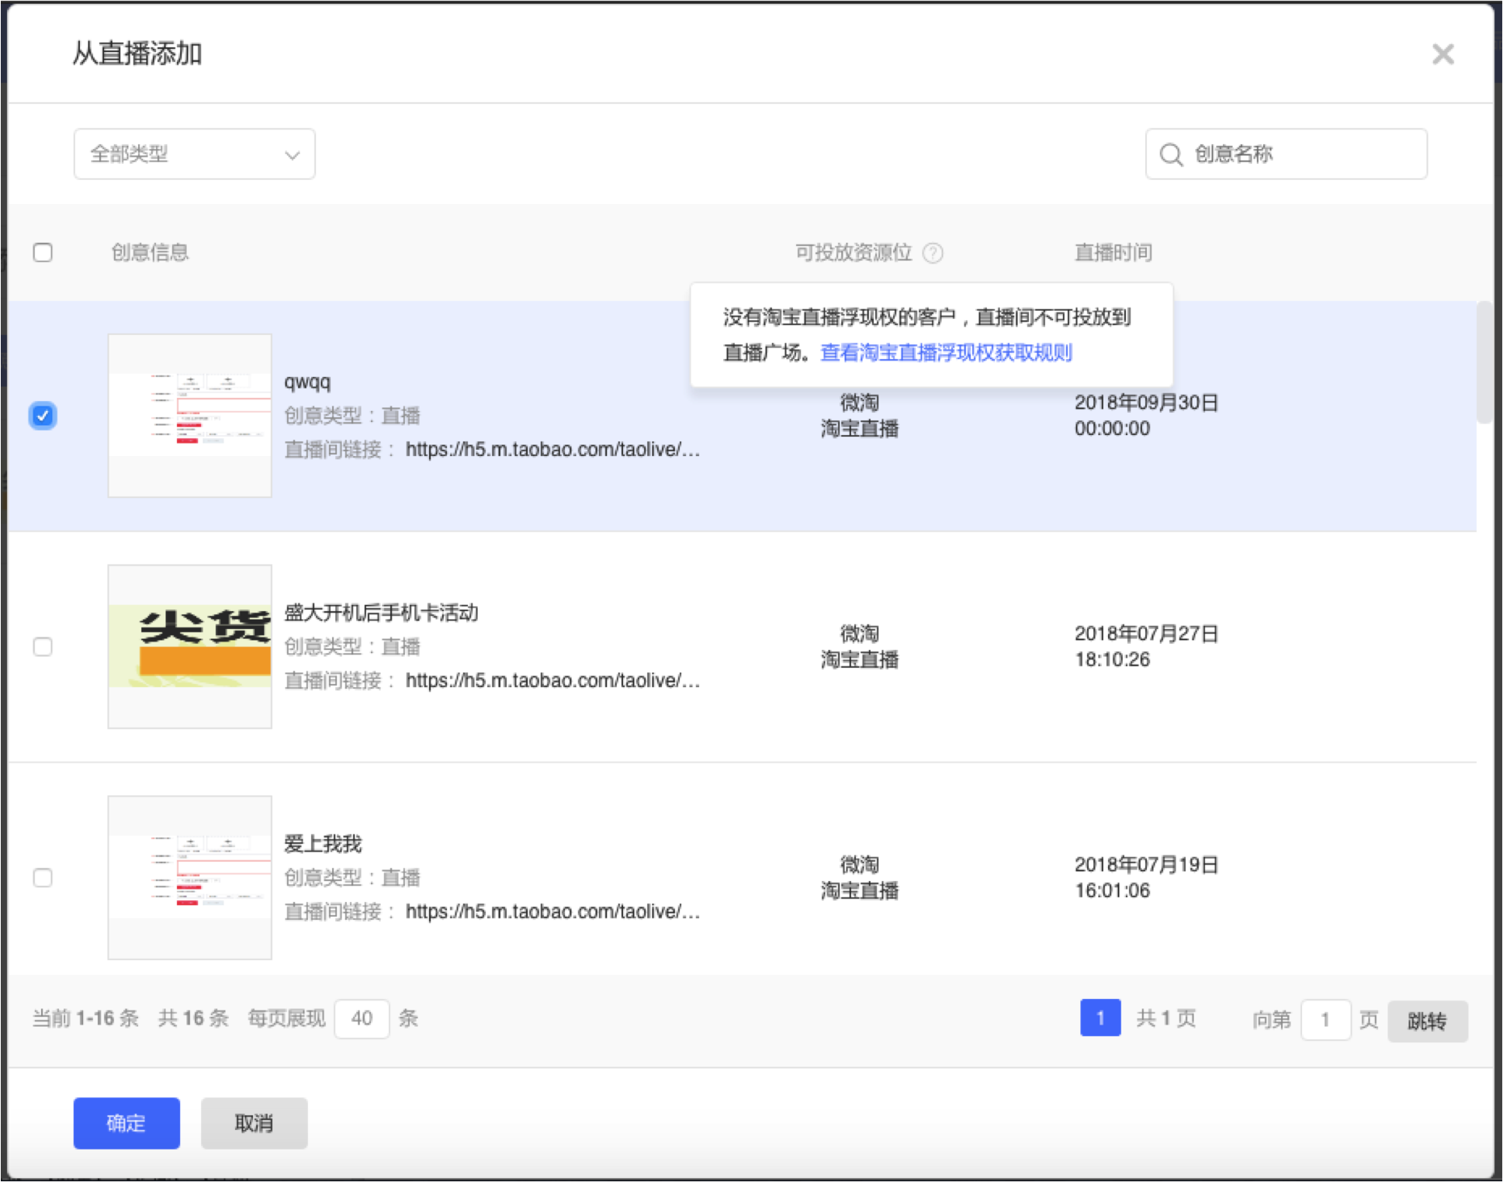The height and width of the screenshot is (1182, 1503).
Task: Click the qwqq creative thumbnail
Action: point(190,416)
